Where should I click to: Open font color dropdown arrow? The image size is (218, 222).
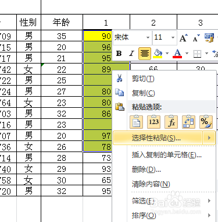(x=187, y=53)
